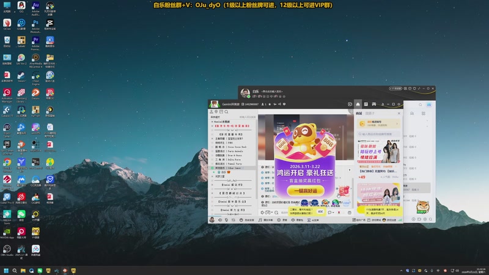489x275 pixels.
Task: Select the Steinberg Library desktop icon
Action: point(21,95)
